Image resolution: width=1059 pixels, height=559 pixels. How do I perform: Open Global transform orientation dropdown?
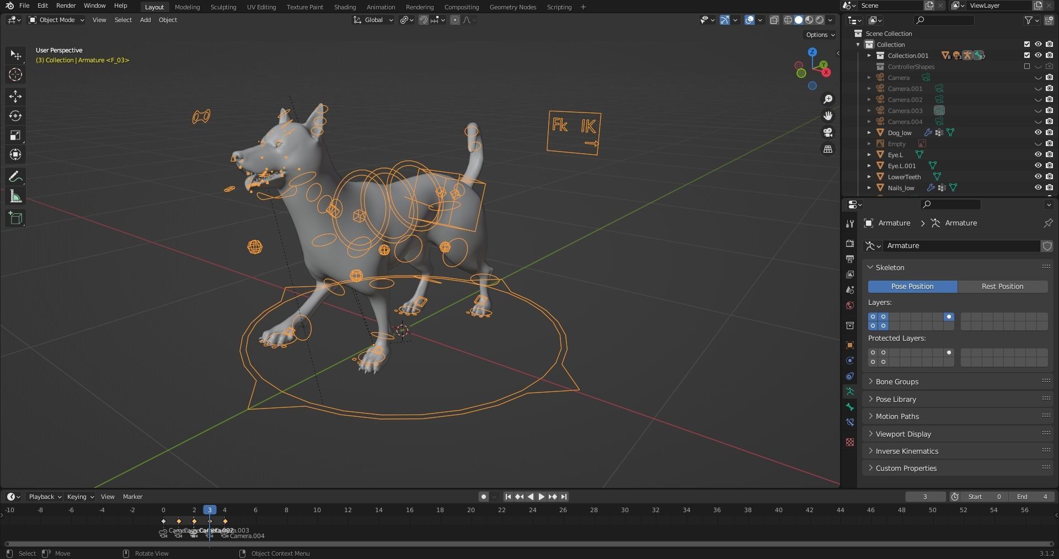tap(373, 20)
